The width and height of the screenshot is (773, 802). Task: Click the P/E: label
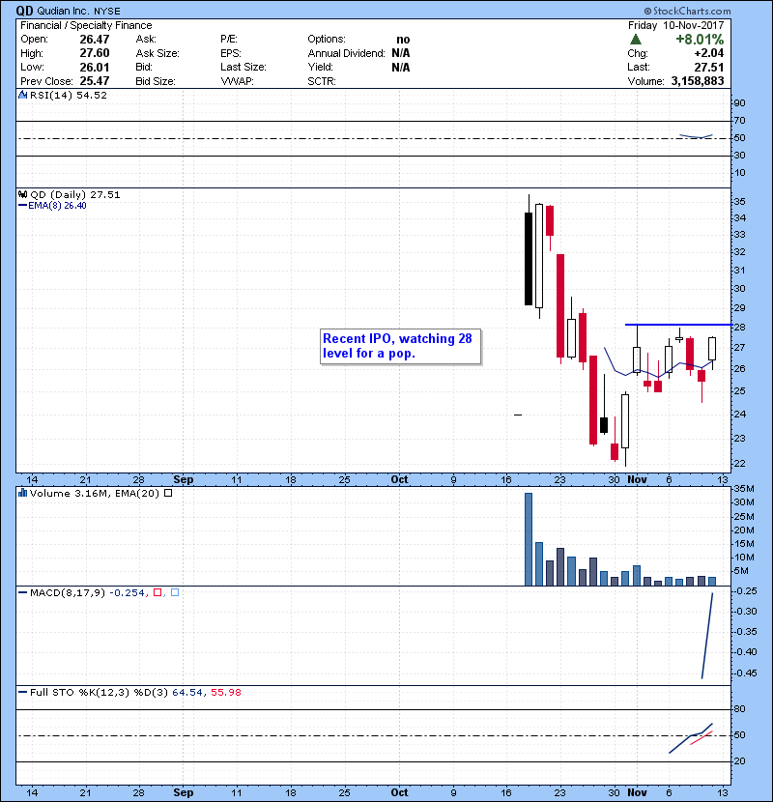229,40
